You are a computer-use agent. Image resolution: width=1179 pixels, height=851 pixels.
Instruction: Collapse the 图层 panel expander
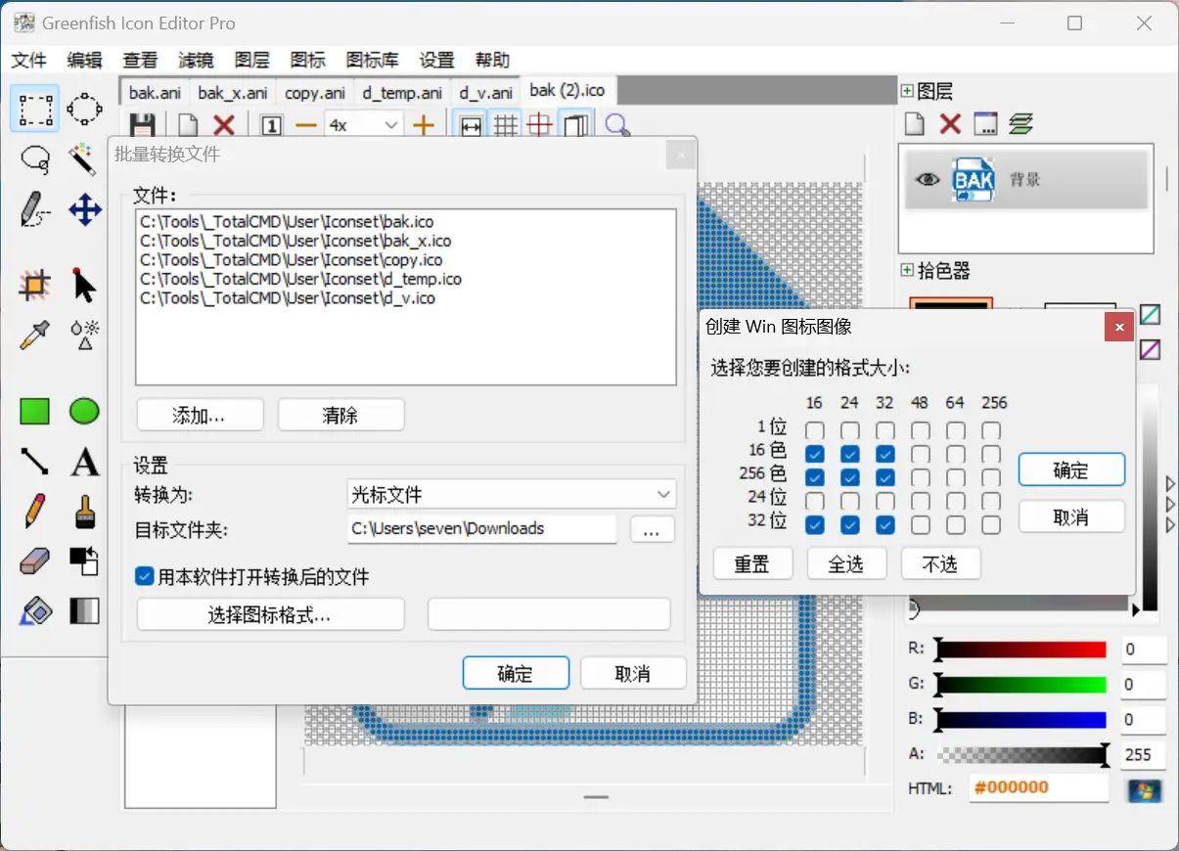(x=907, y=91)
